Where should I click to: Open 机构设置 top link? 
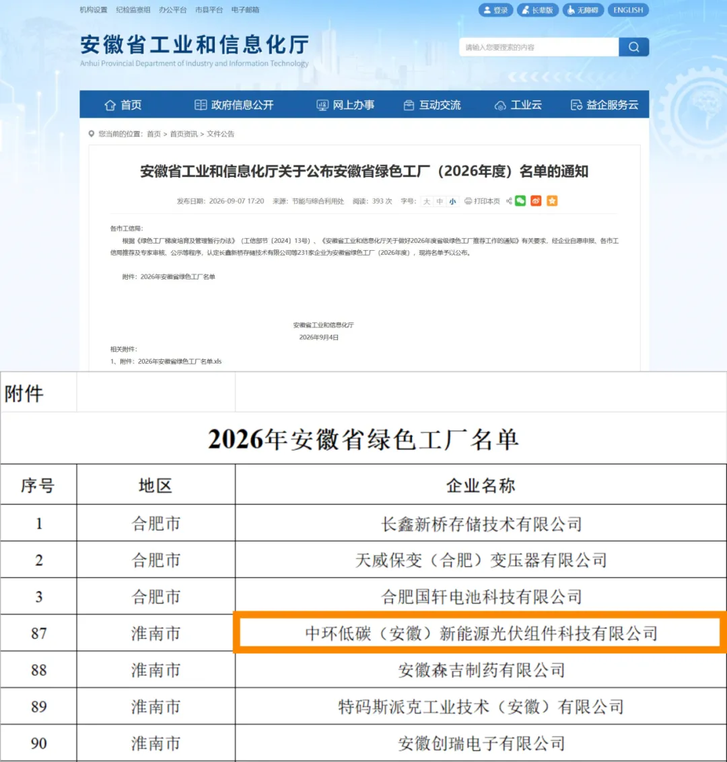point(94,9)
